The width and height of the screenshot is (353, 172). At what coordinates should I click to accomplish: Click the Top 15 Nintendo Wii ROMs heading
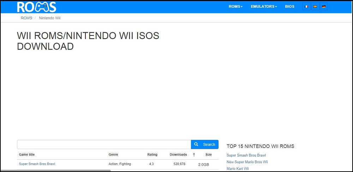pos(261,146)
